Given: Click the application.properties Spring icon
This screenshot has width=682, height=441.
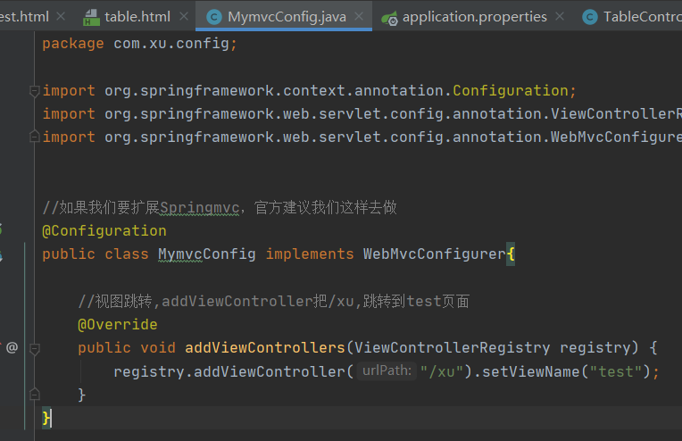Looking at the screenshot, I should pyautogui.click(x=389, y=17).
